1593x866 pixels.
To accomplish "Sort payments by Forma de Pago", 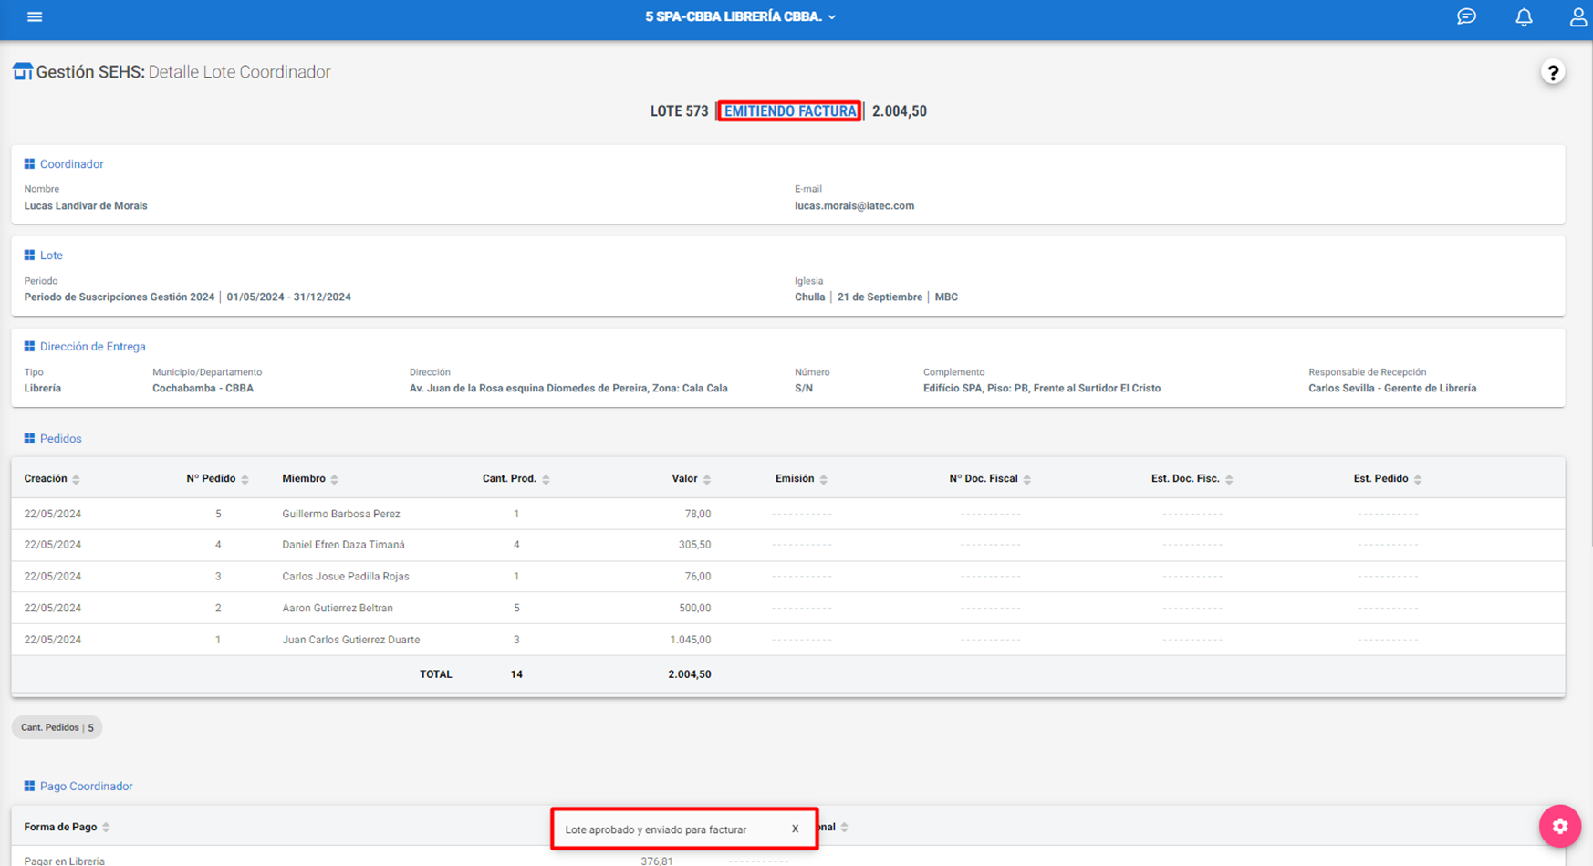I will (x=67, y=827).
